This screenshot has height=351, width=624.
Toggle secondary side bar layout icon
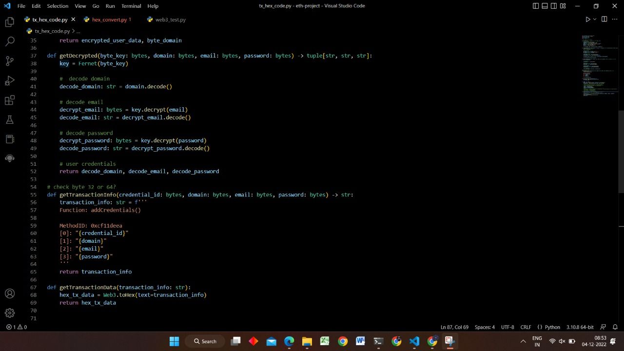tap(554, 6)
